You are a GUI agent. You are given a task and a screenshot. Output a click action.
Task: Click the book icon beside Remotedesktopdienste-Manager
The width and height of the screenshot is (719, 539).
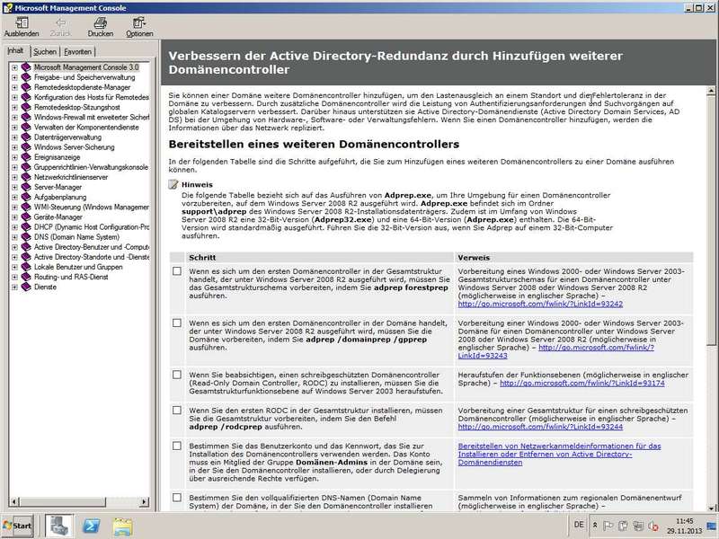pos(26,87)
